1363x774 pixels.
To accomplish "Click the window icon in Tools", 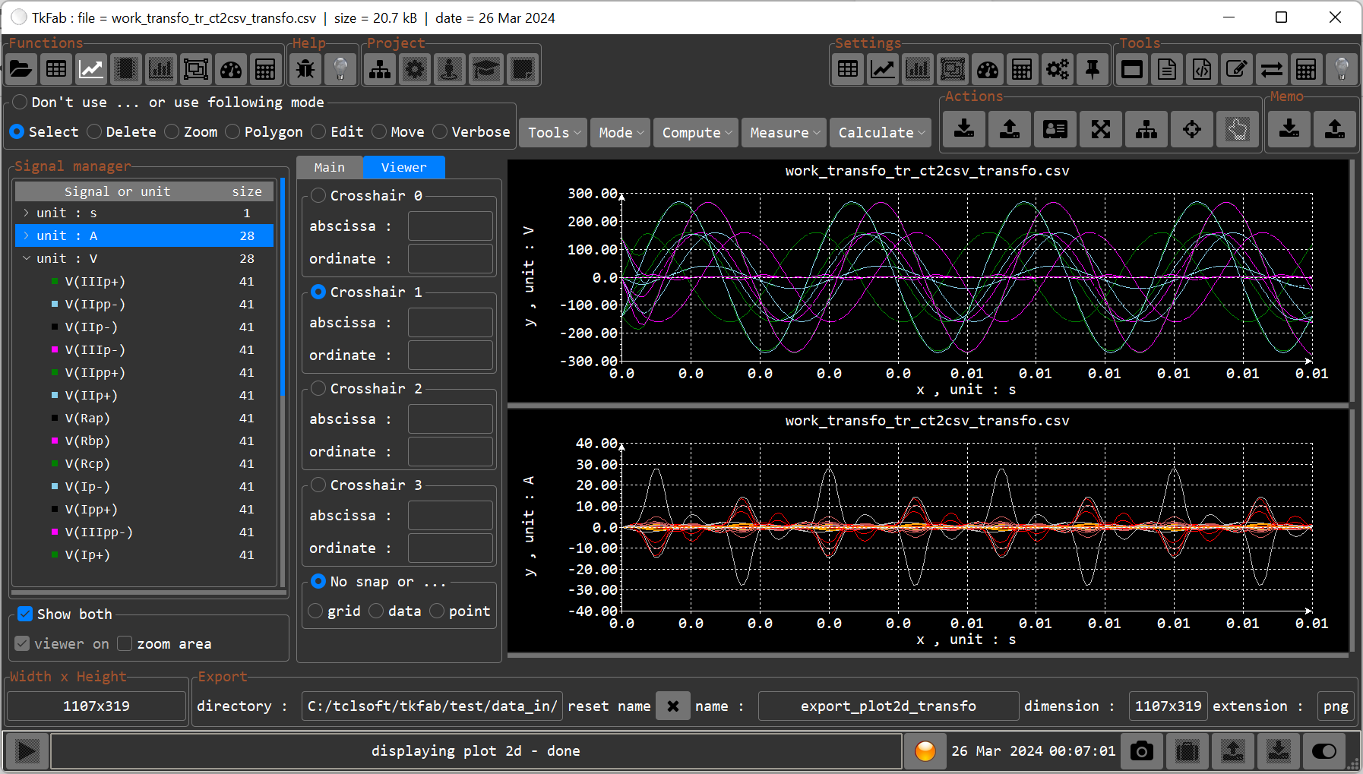I will click(x=1132, y=69).
